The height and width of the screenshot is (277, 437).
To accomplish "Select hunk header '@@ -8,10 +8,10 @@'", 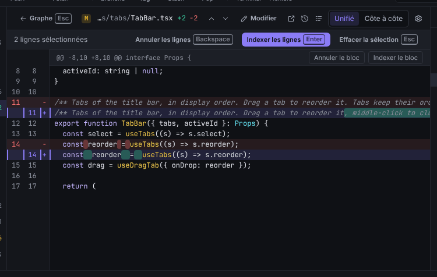I will click(x=124, y=58).
